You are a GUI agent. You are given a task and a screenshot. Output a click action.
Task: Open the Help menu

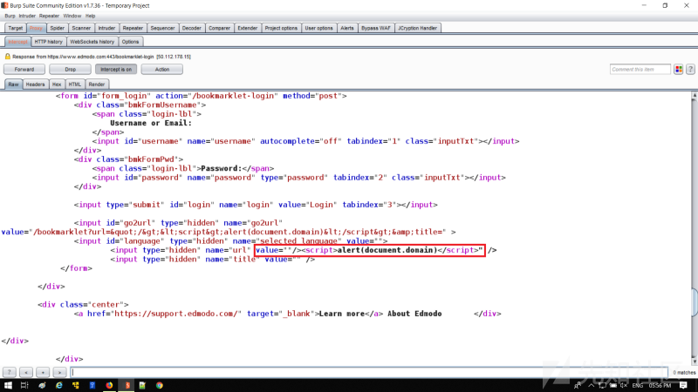click(91, 16)
